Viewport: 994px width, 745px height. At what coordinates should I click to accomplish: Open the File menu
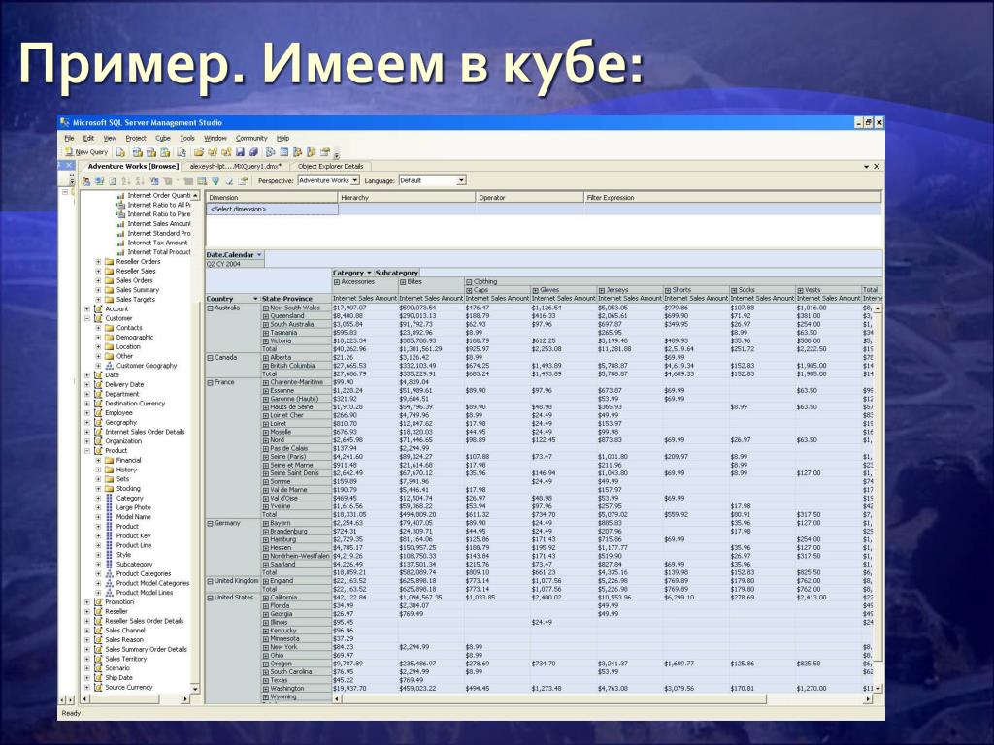69,138
